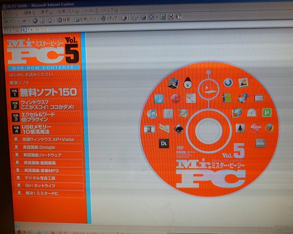Viewport: 293px width, 234px height.
Task: Click the Mail toolbar icon
Action: (x=134, y=18)
